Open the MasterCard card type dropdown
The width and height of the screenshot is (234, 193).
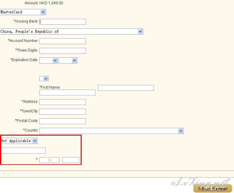(23, 12)
